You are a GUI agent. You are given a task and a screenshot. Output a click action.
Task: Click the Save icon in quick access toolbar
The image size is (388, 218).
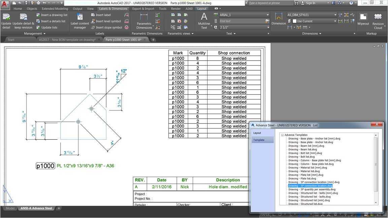tap(26, 3)
